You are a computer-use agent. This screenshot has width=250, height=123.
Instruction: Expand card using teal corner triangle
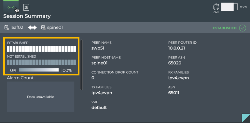246,119
